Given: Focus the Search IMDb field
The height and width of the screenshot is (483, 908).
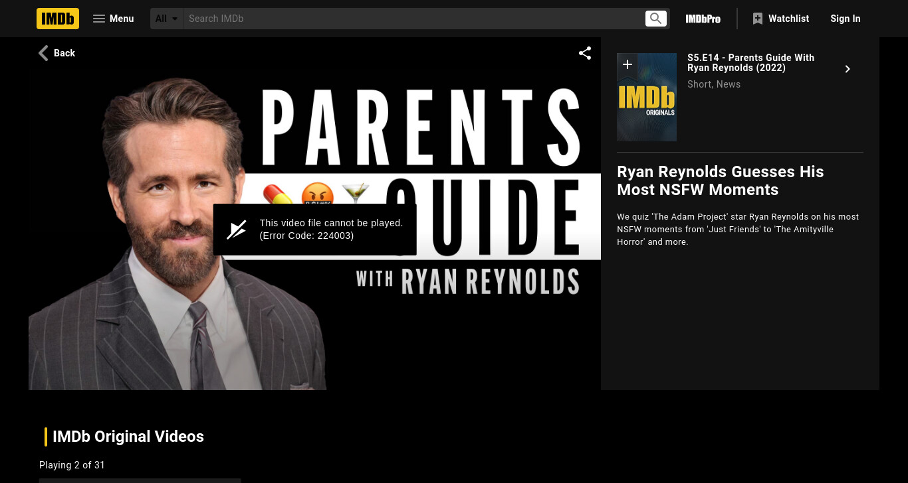Looking at the screenshot, I should tap(413, 19).
